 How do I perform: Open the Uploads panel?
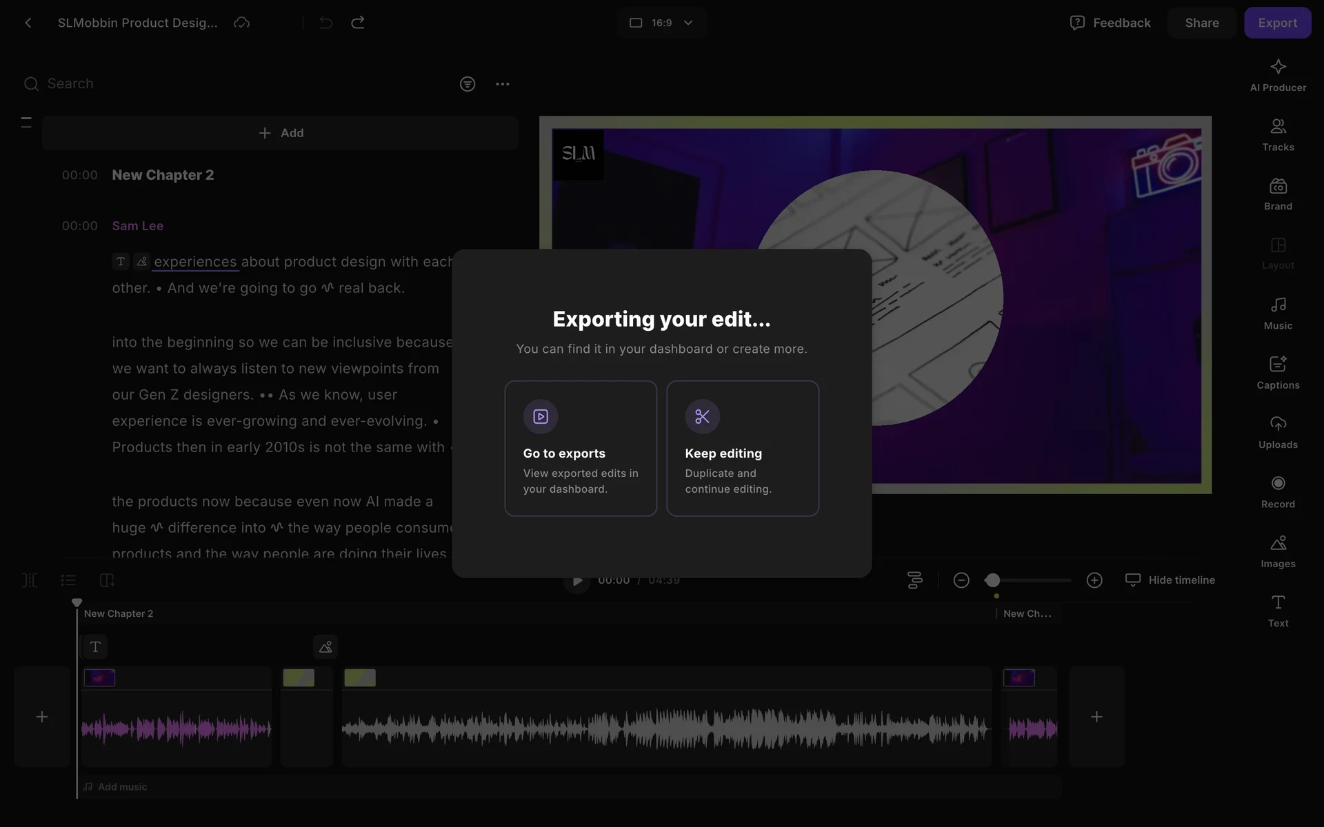click(1278, 432)
